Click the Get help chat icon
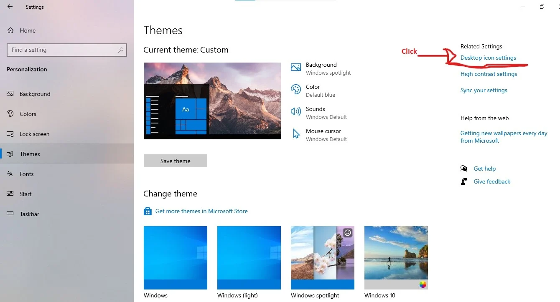The height and width of the screenshot is (302, 560). [x=464, y=169]
